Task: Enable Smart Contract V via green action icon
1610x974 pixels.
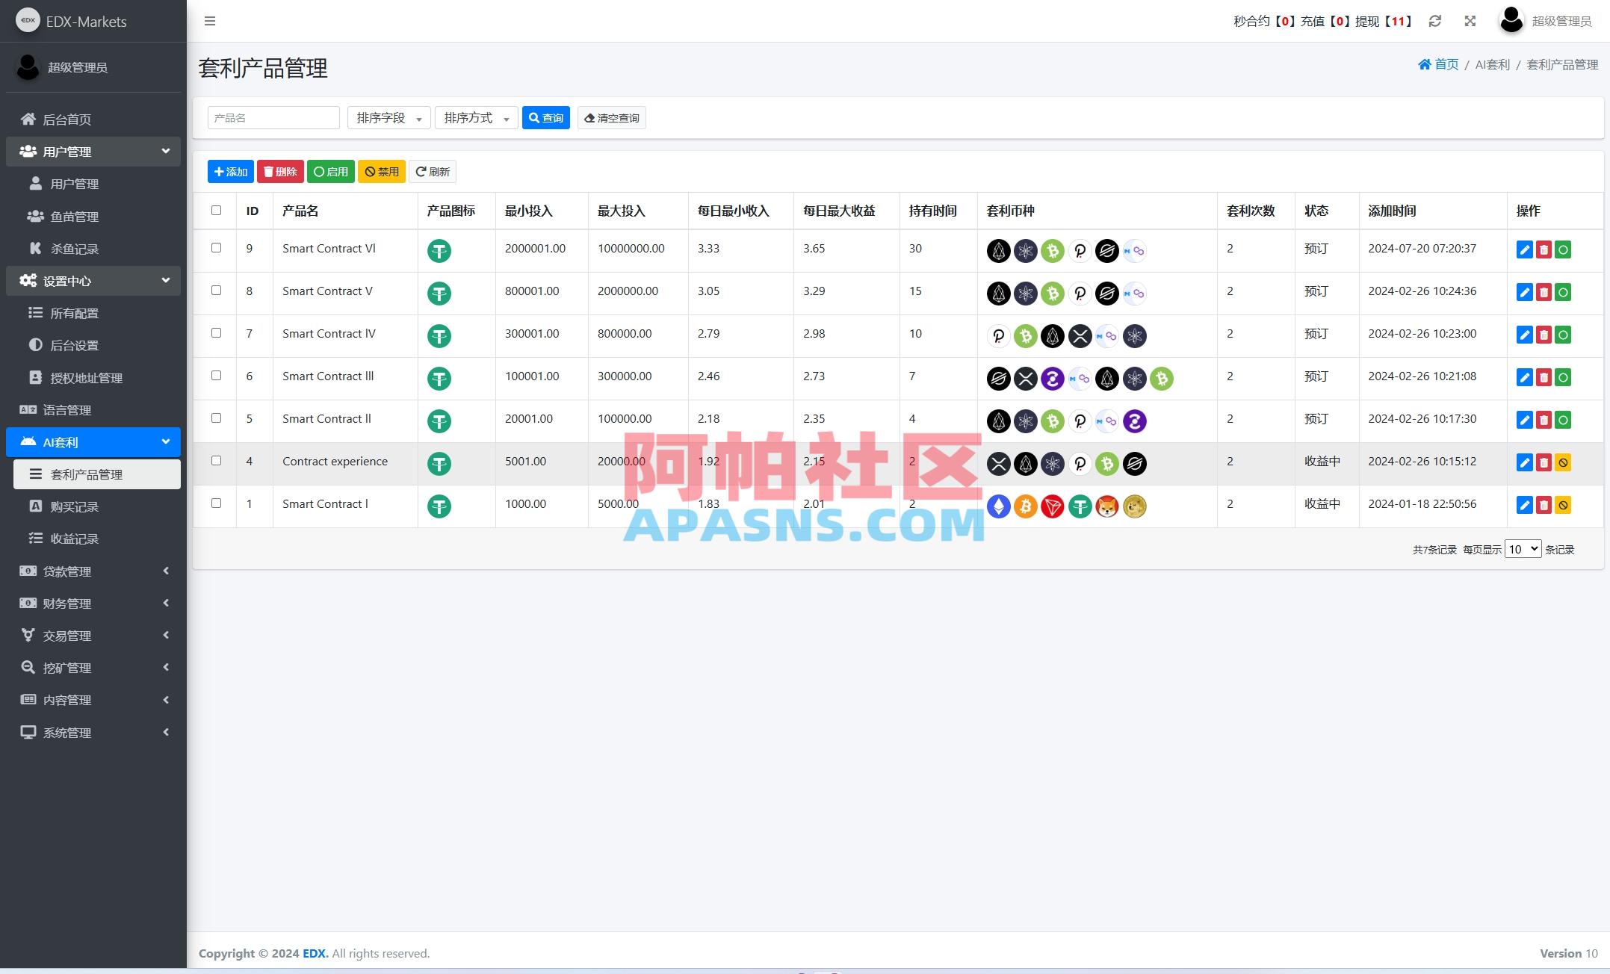Action: point(1564,292)
